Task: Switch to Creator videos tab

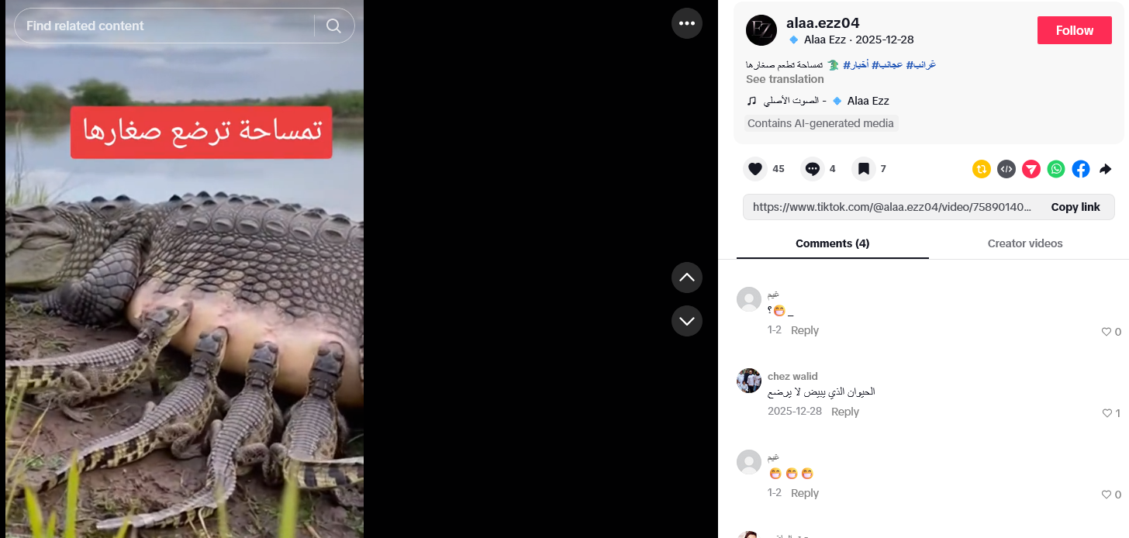Action: click(1025, 243)
